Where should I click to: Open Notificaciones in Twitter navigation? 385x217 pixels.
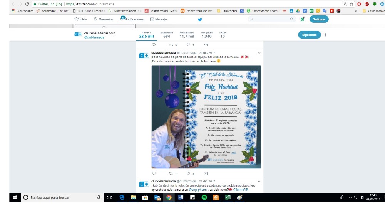pos(132,19)
